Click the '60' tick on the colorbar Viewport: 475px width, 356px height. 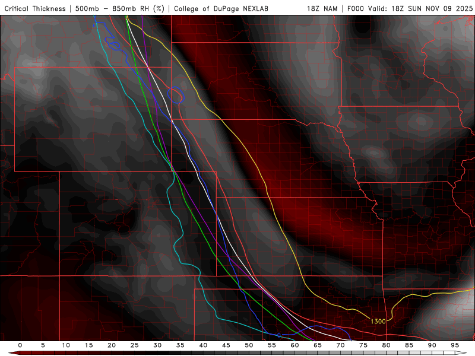click(x=294, y=345)
